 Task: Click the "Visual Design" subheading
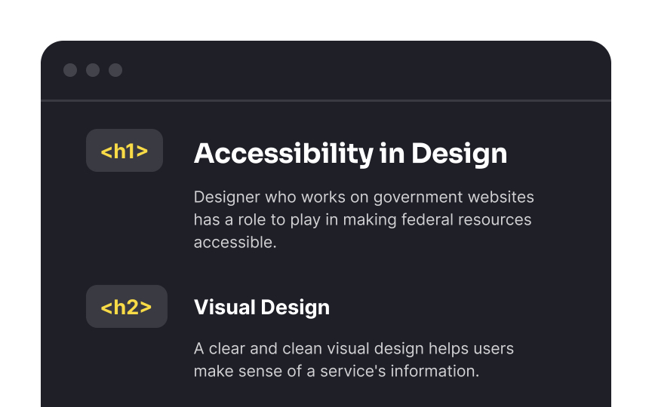tap(262, 308)
